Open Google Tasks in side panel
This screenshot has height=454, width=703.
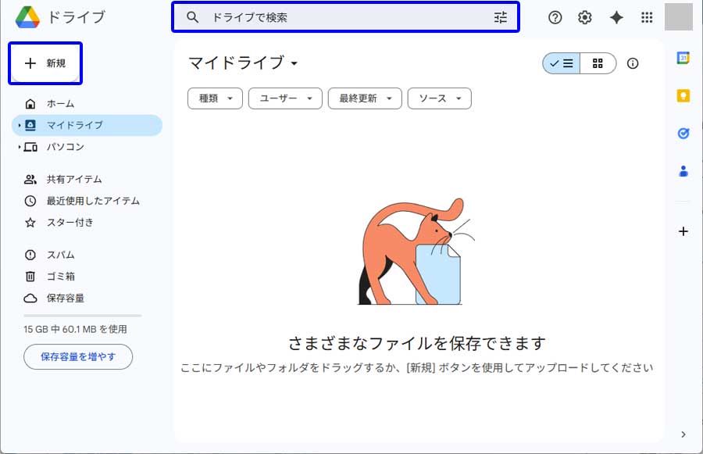683,134
